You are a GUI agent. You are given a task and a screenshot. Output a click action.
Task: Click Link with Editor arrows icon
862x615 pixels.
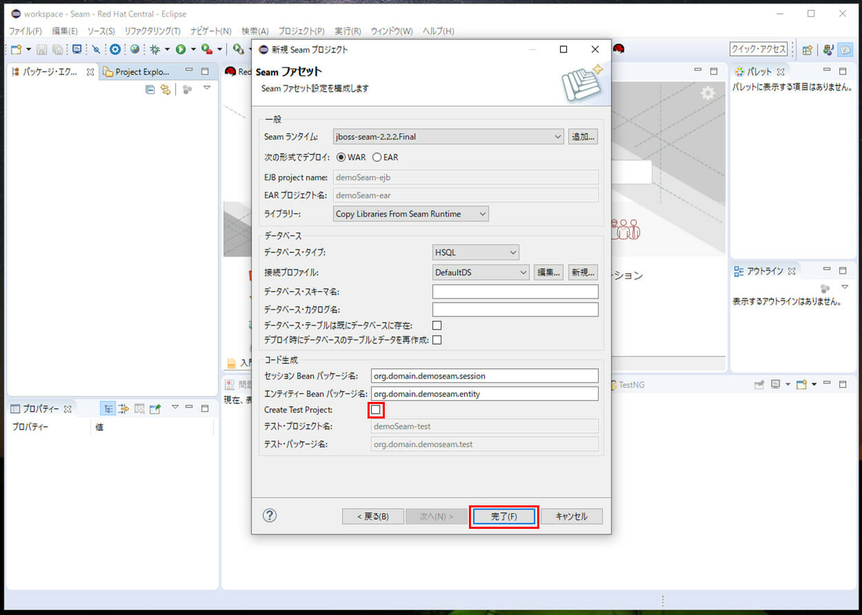coord(166,90)
